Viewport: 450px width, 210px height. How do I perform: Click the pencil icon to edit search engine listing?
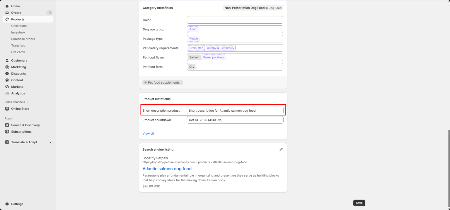click(x=281, y=149)
